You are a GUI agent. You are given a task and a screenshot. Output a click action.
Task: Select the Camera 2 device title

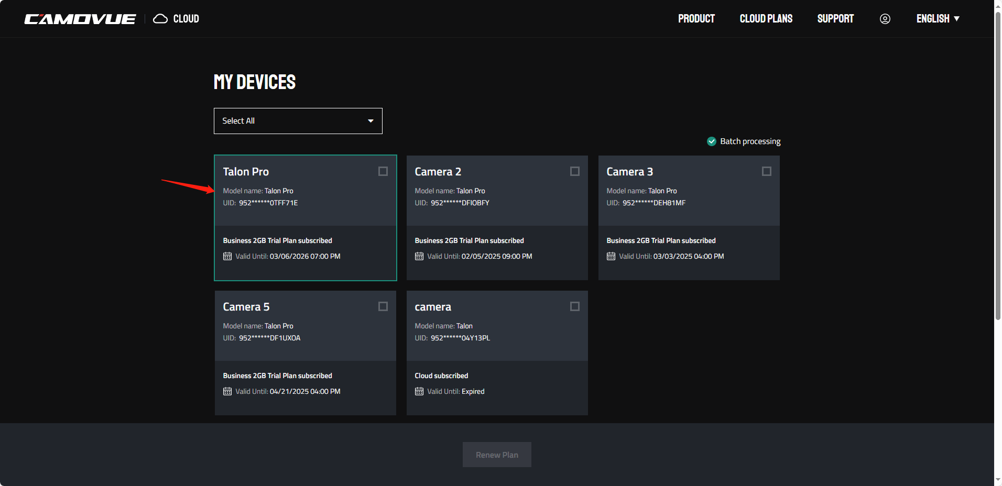[x=438, y=172]
